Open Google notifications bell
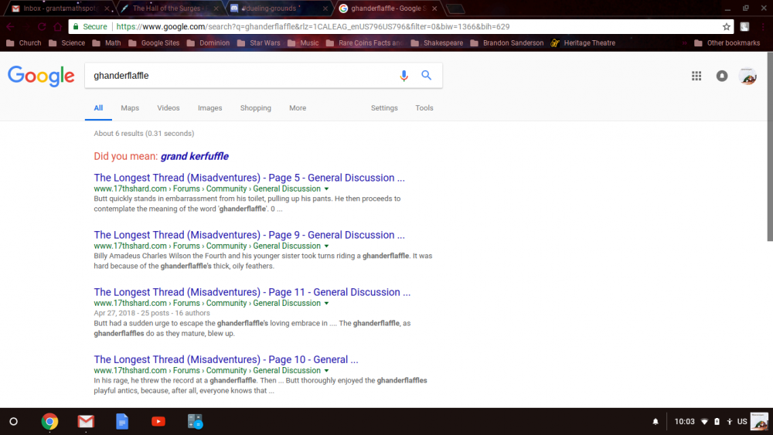This screenshot has height=435, width=773. [x=722, y=76]
